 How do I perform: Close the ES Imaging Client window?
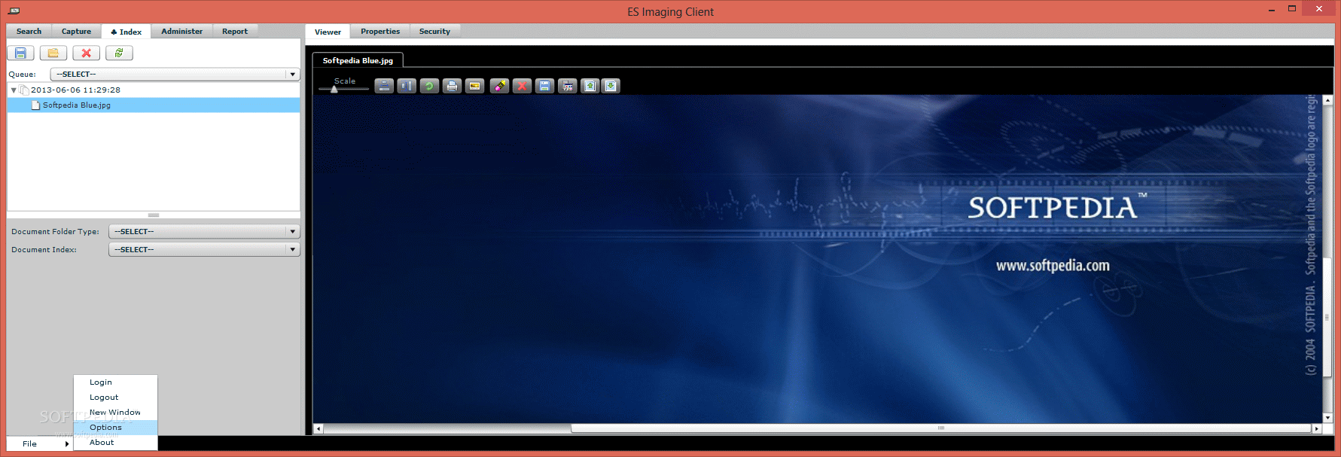(x=1318, y=8)
